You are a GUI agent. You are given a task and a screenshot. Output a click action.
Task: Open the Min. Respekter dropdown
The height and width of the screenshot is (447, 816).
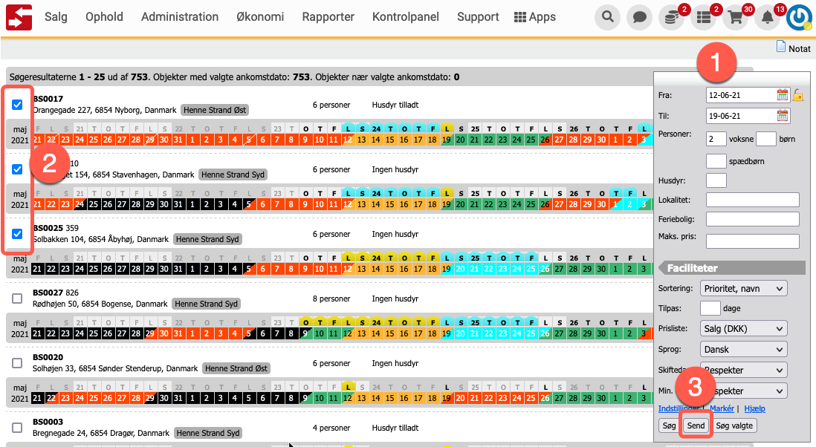[743, 391]
